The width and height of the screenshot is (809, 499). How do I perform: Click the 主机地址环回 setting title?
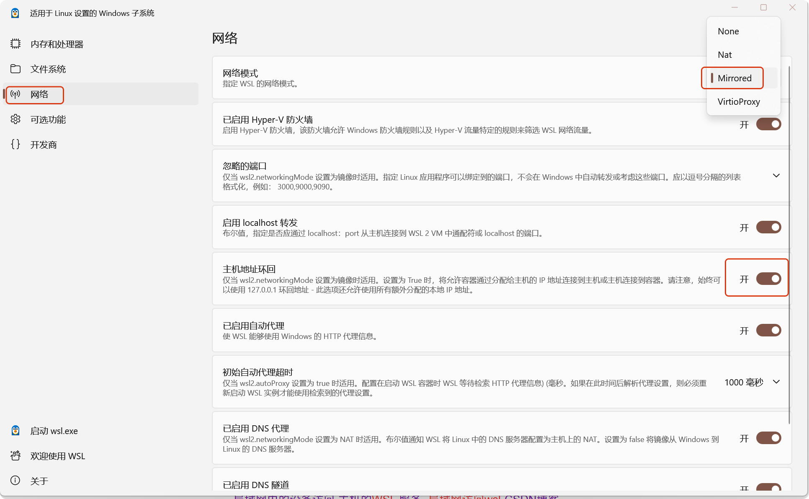pos(249,269)
